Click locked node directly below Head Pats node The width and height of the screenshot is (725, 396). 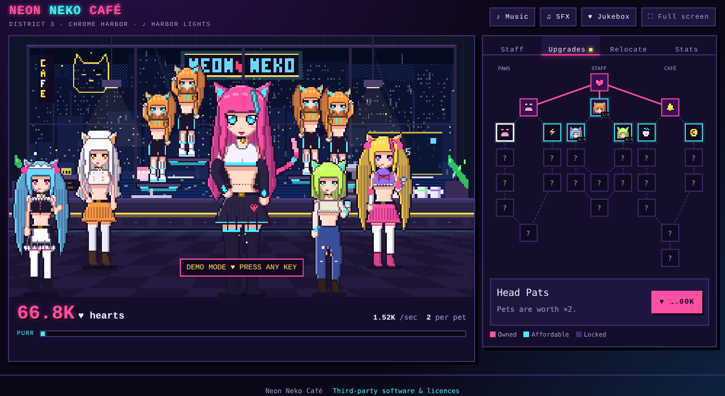coord(505,157)
